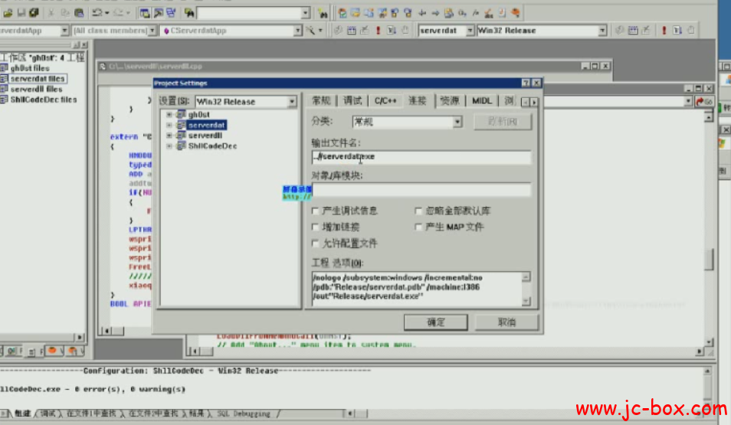This screenshot has width=731, height=425.
Task: Click the 输出文件名 text field
Action: click(x=421, y=157)
